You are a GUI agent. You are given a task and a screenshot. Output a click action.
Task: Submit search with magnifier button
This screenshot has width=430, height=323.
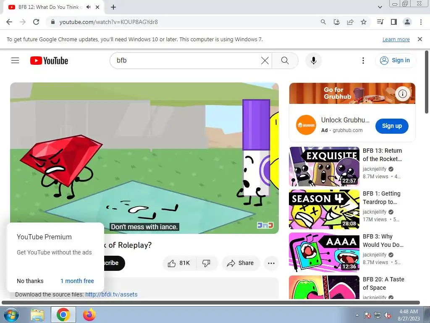pyautogui.click(x=285, y=61)
